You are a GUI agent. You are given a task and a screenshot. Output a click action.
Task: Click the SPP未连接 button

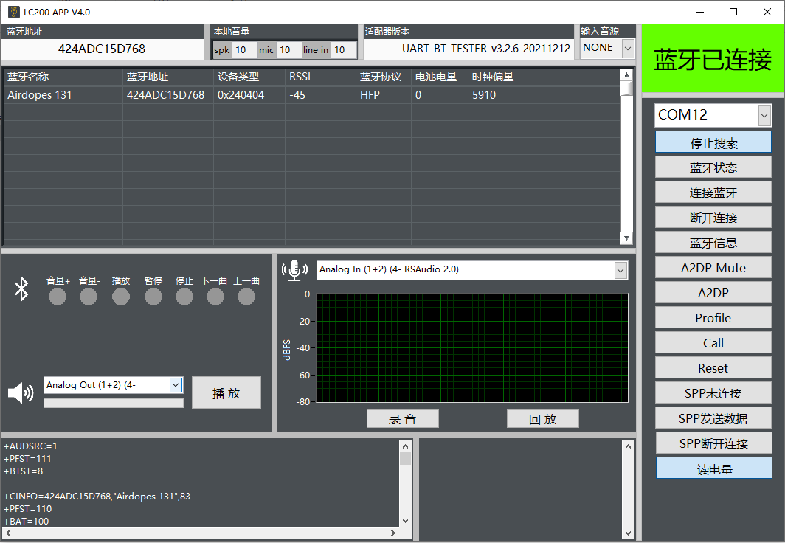[x=713, y=392]
